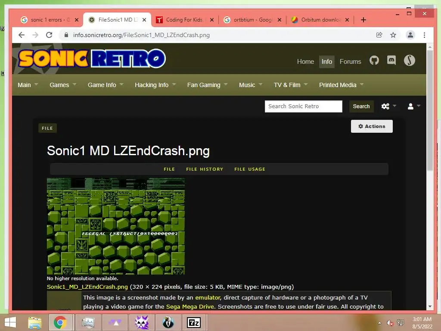The width and height of the screenshot is (441, 331).
Task: Click network icon in system tray
Action: 401,323
